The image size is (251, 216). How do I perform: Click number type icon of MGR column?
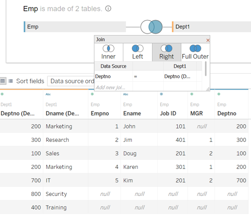click(192, 94)
